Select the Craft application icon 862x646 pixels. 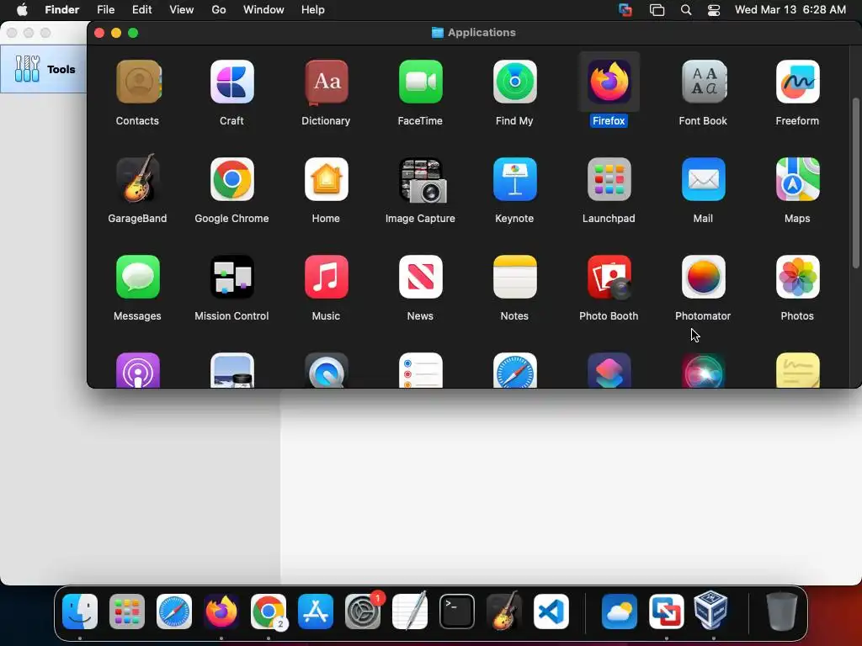(232, 82)
